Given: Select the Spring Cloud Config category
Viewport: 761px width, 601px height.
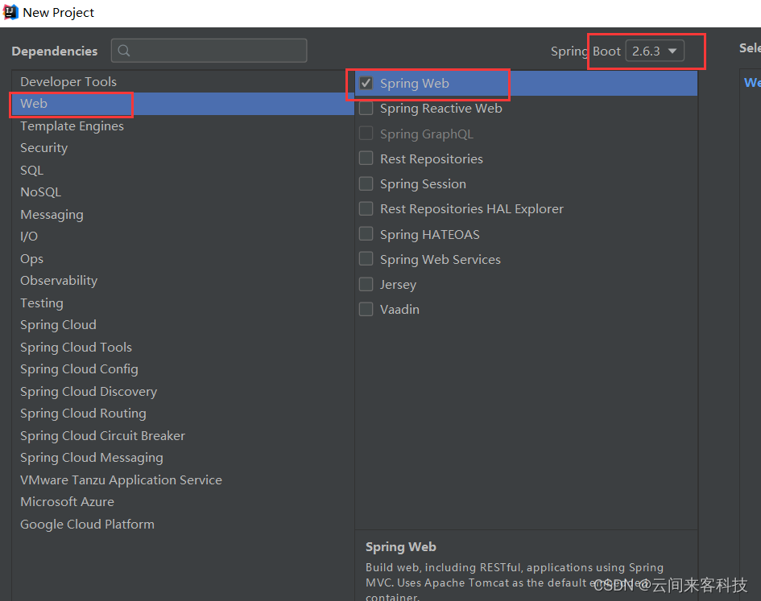Looking at the screenshot, I should (183, 369).
